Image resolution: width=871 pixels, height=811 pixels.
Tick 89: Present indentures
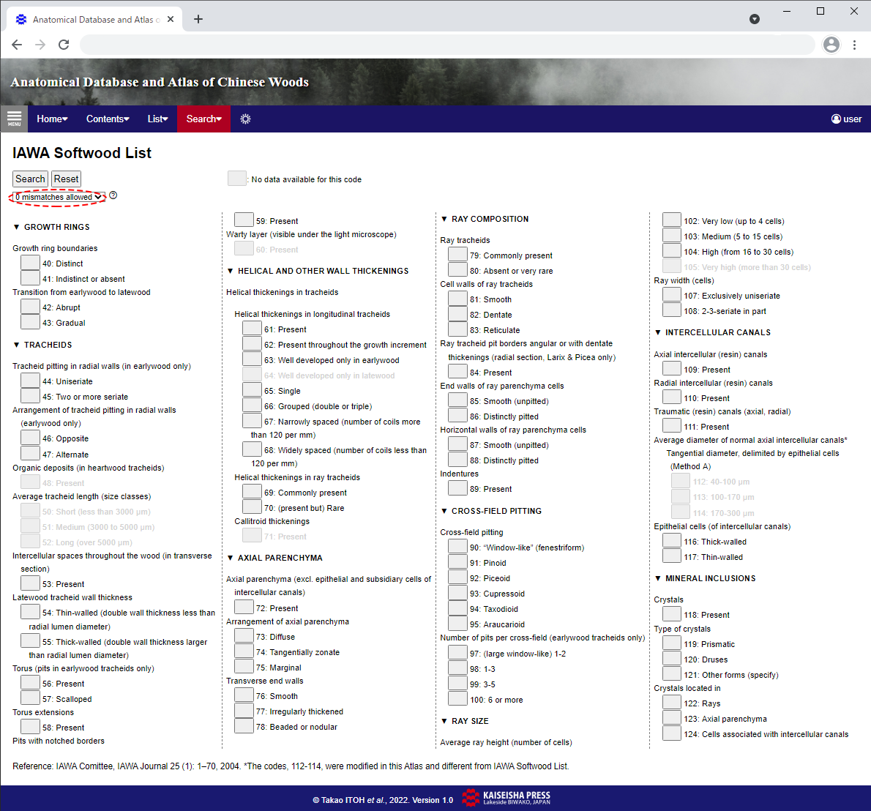[x=457, y=487]
